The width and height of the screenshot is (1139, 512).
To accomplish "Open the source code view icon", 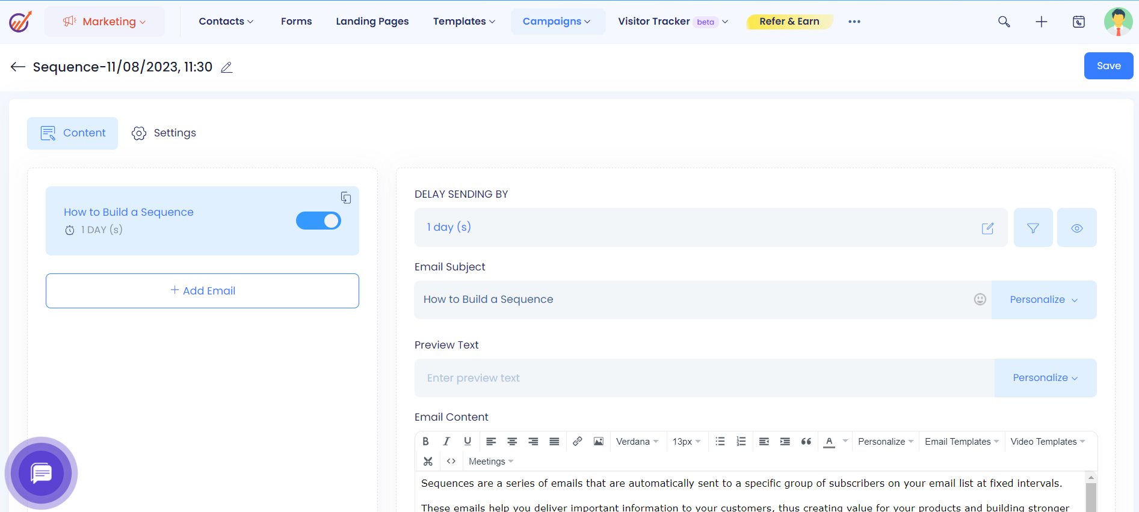I will coord(451,462).
